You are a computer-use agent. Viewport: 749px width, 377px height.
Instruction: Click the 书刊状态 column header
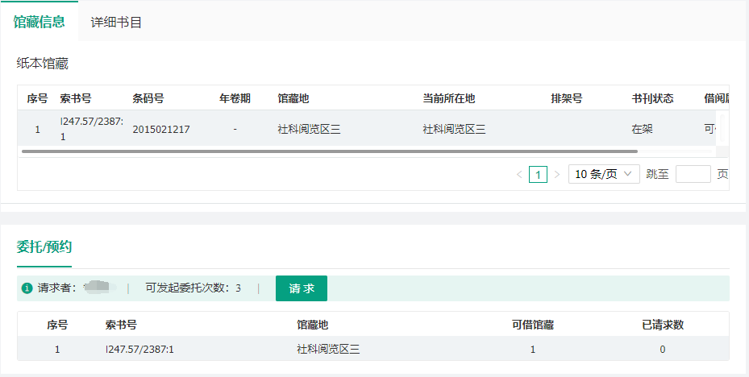coord(652,98)
